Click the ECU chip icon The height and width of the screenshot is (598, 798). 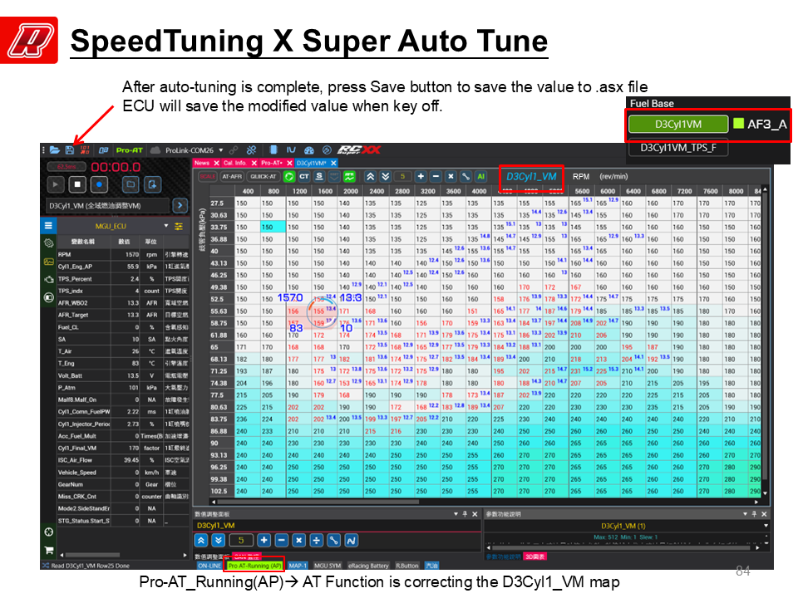(x=273, y=149)
